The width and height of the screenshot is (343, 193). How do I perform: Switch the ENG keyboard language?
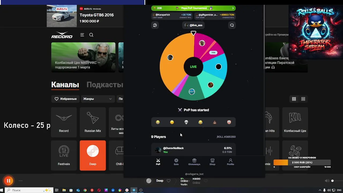[x=339, y=190]
